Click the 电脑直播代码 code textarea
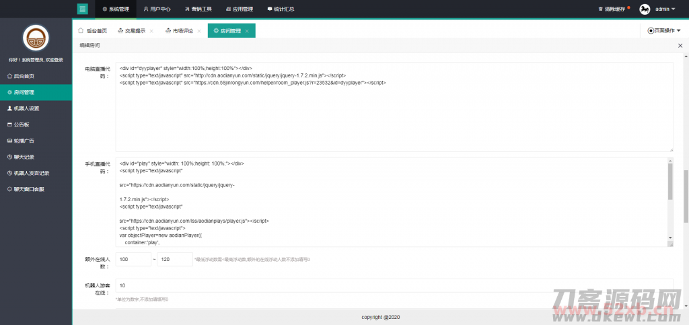This screenshot has height=325, width=689. [x=394, y=108]
